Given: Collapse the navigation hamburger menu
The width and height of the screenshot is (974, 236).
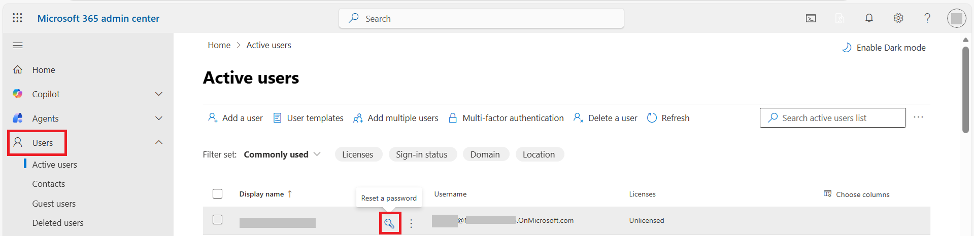Looking at the screenshot, I should click(x=18, y=46).
